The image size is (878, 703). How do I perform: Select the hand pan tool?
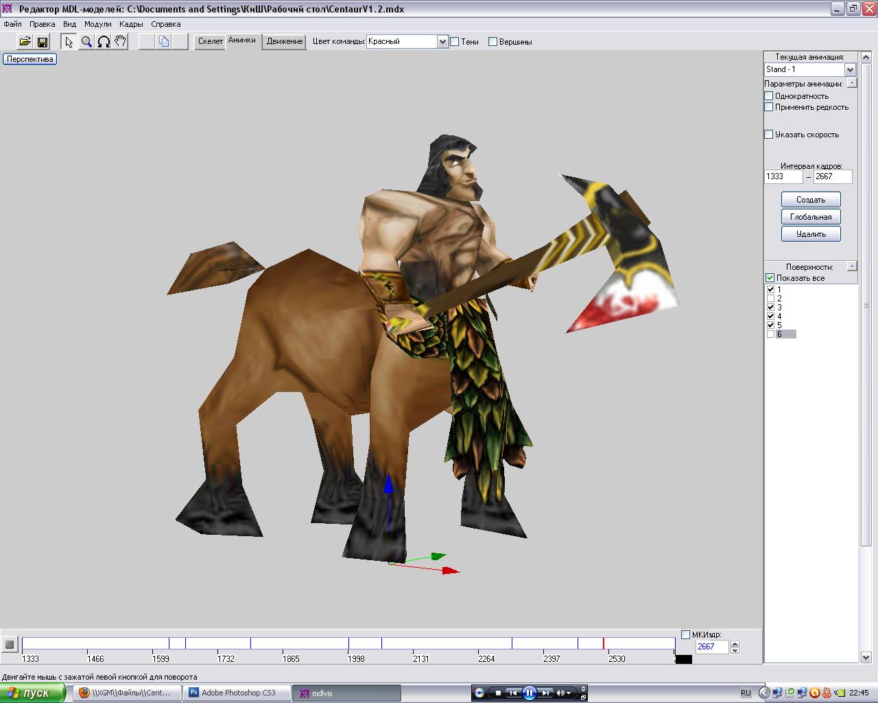point(120,42)
